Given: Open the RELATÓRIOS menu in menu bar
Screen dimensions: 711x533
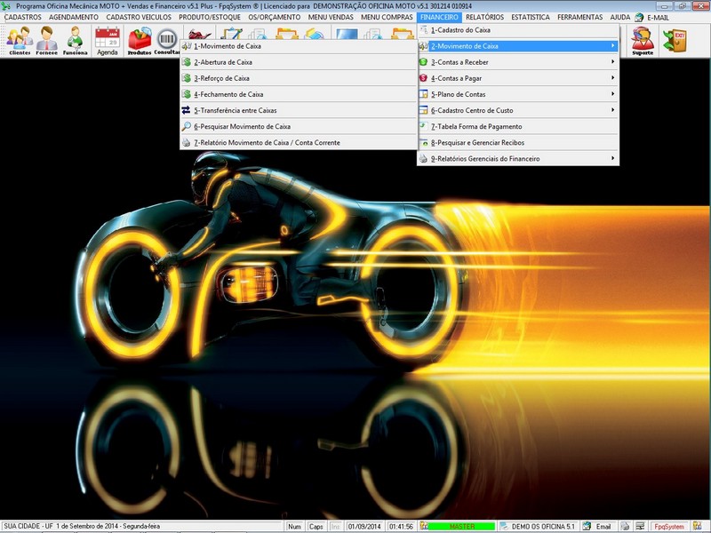Looking at the screenshot, I should pyautogui.click(x=484, y=17).
